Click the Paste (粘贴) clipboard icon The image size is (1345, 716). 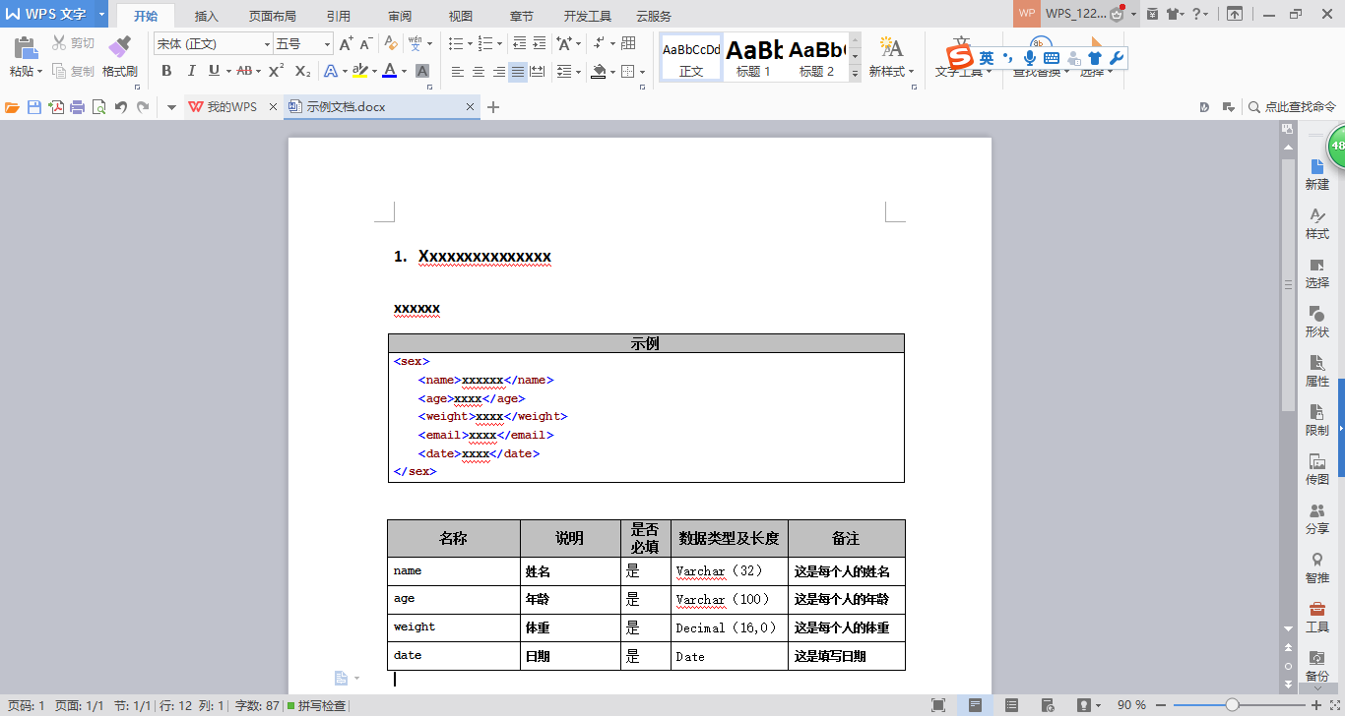26,48
